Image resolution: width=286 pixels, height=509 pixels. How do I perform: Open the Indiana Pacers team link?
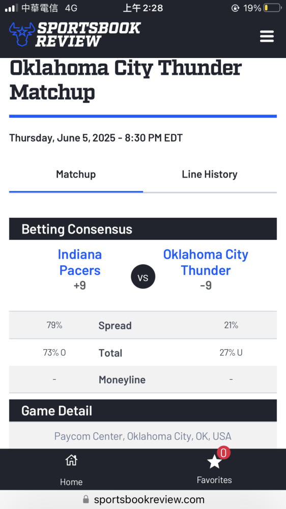coord(80,262)
